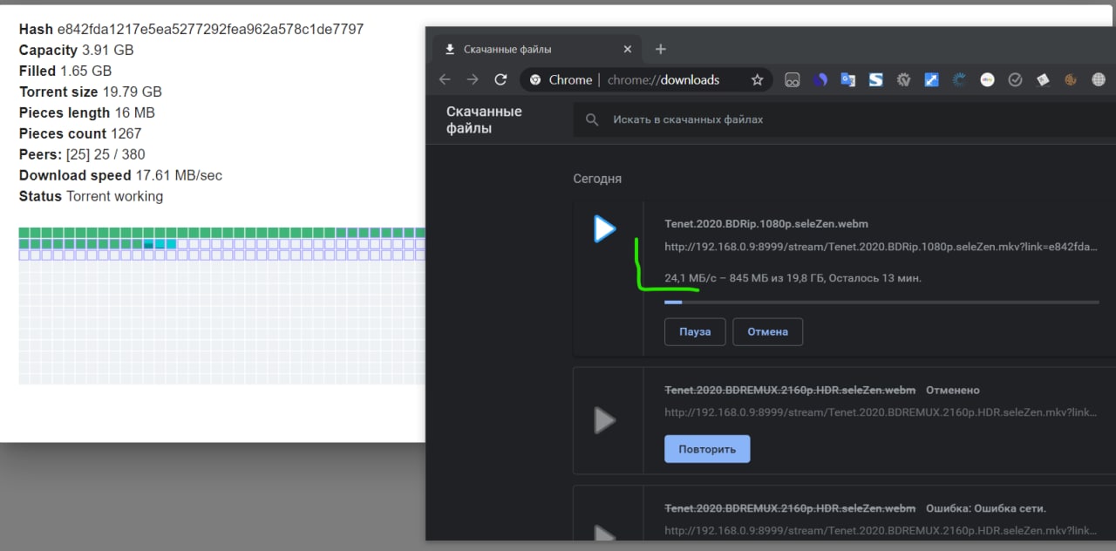Viewport: 1116px width, 551px height.
Task: Click the 24,1 МБ/с download speed text
Action: pyautogui.click(x=692, y=278)
